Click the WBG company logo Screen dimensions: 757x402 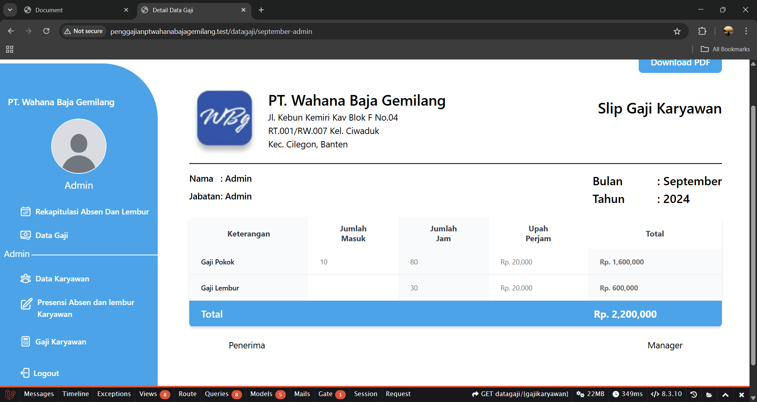pos(224,118)
